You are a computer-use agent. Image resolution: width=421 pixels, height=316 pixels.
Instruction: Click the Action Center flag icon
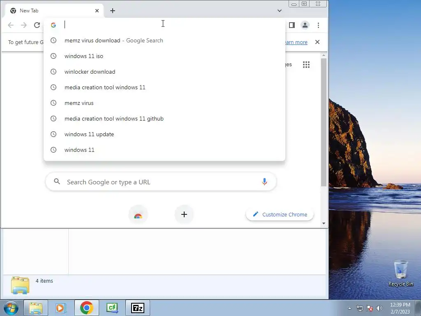pyautogui.click(x=370, y=308)
